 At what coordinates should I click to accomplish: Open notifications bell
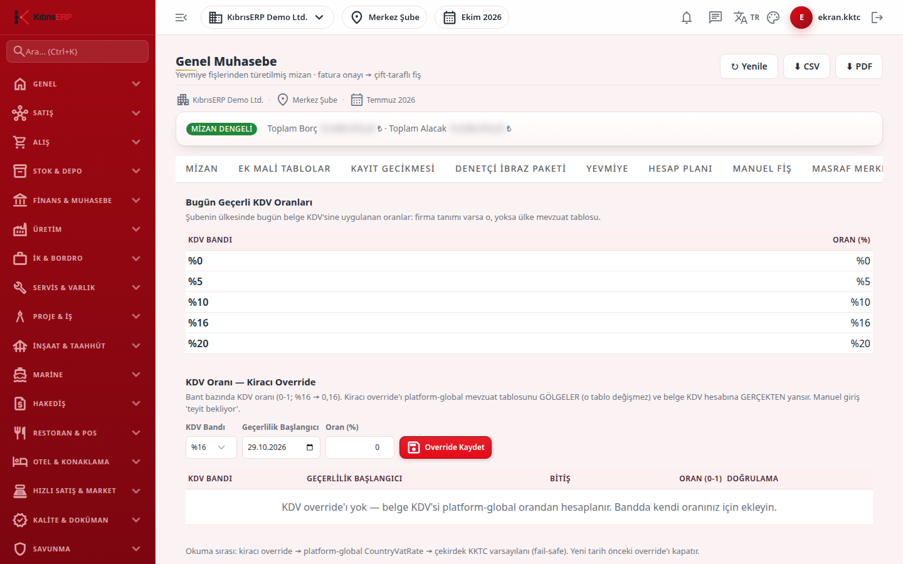tap(687, 18)
